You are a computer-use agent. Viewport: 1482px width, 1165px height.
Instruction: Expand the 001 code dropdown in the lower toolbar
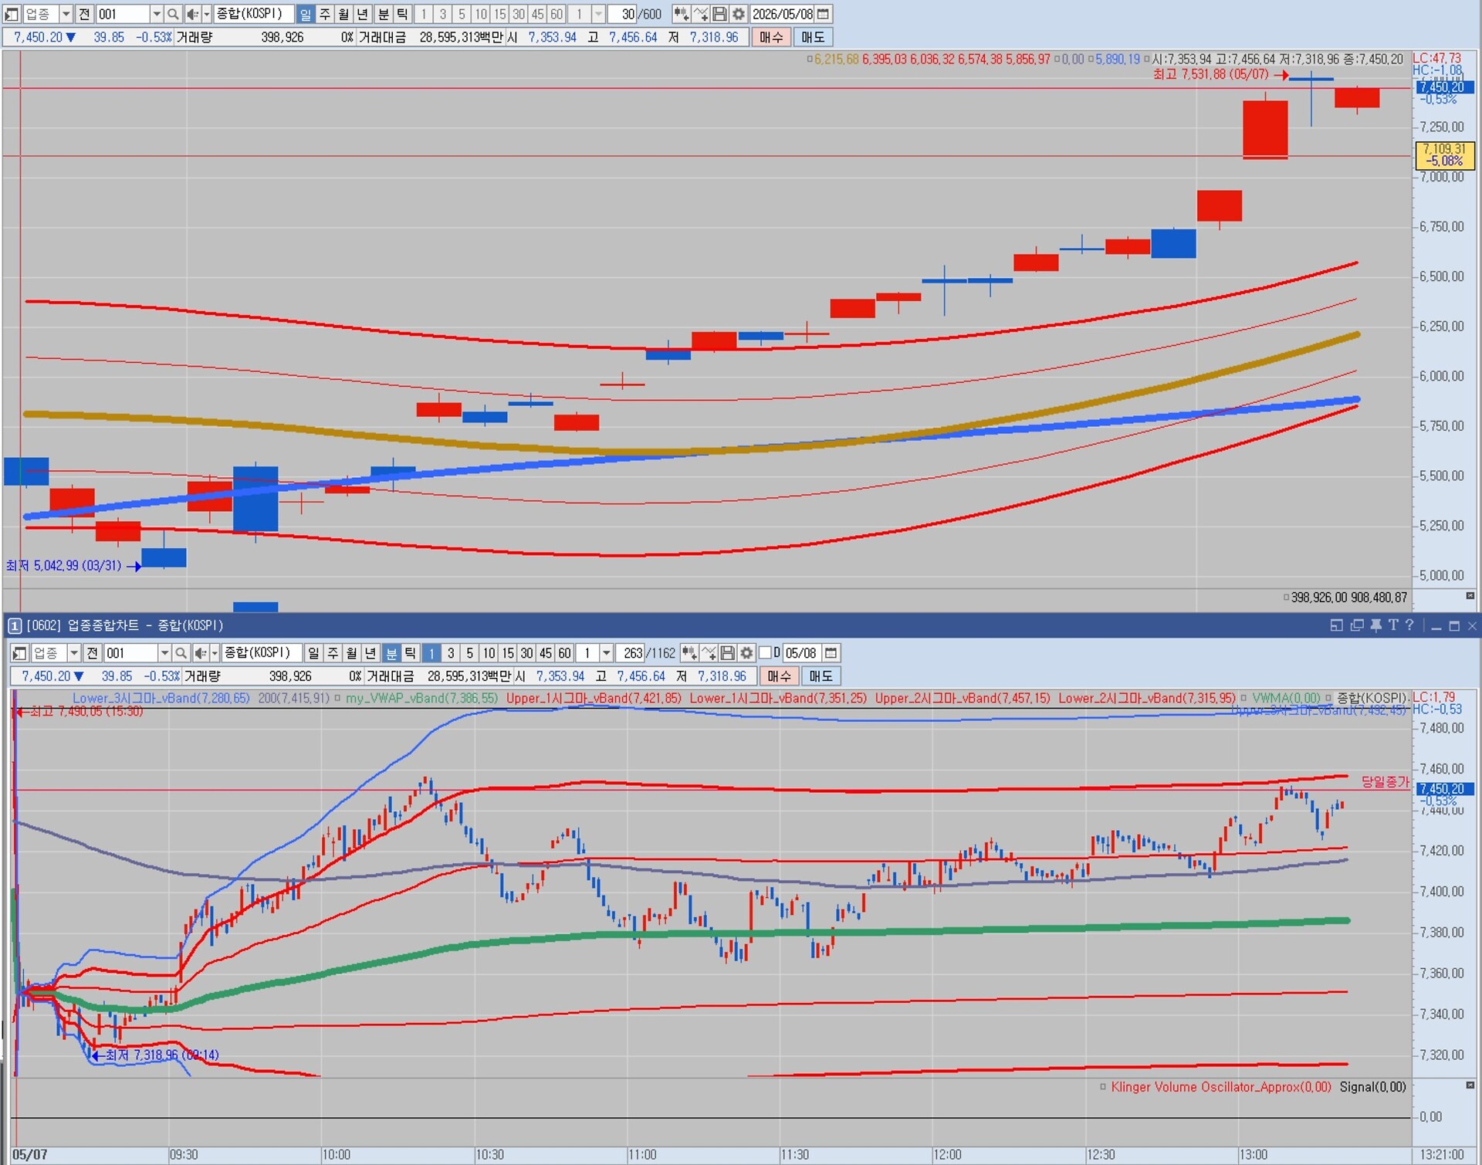[x=164, y=653]
